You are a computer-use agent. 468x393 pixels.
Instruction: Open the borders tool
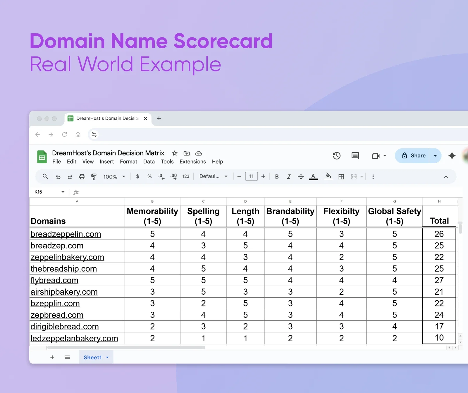tap(341, 176)
